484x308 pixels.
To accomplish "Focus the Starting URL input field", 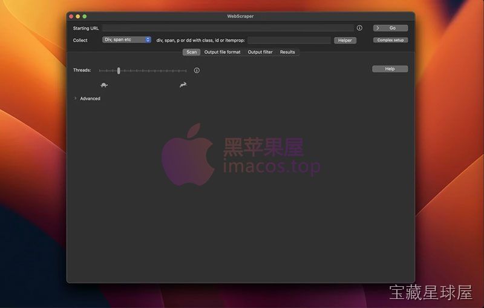I will coord(228,28).
